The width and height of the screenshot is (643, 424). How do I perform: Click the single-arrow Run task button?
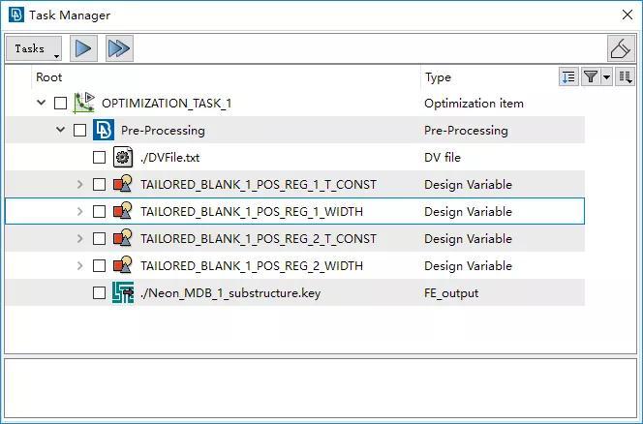(x=83, y=48)
